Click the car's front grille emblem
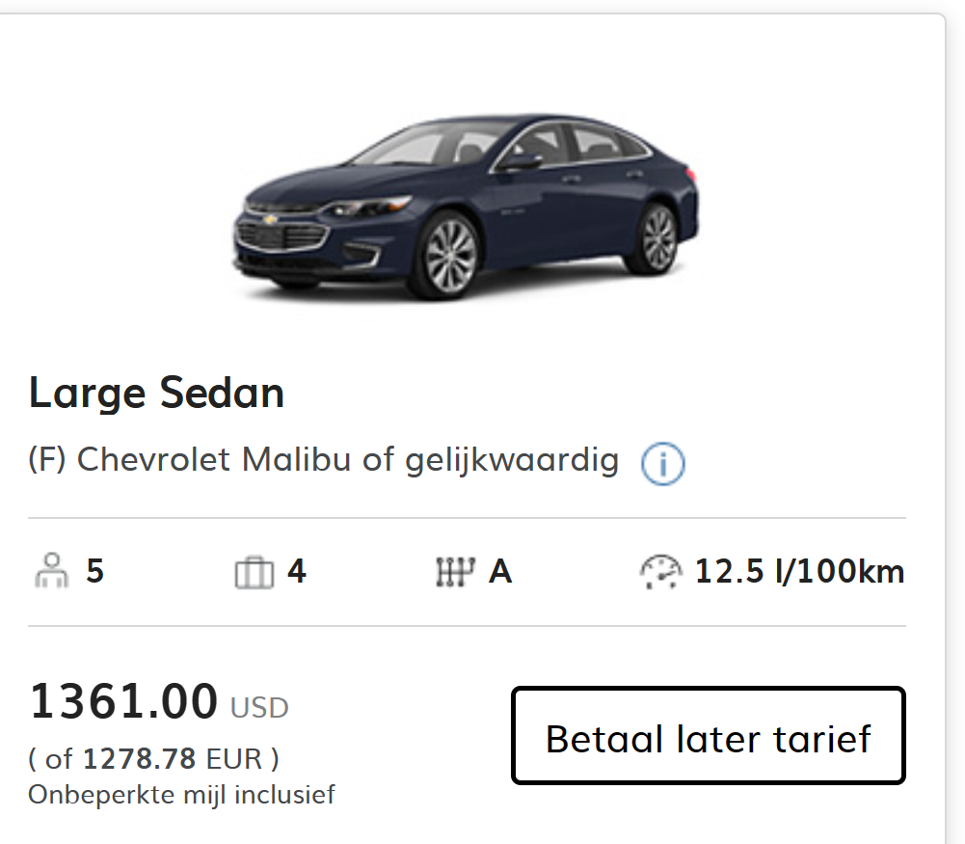The height and width of the screenshot is (844, 965). (272, 220)
